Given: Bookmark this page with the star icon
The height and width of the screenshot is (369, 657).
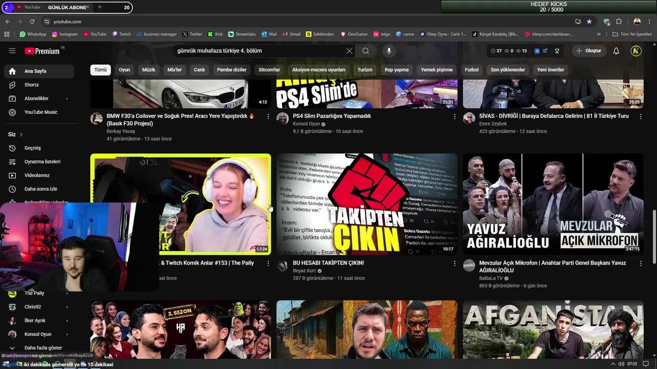Looking at the screenshot, I should 589,22.
